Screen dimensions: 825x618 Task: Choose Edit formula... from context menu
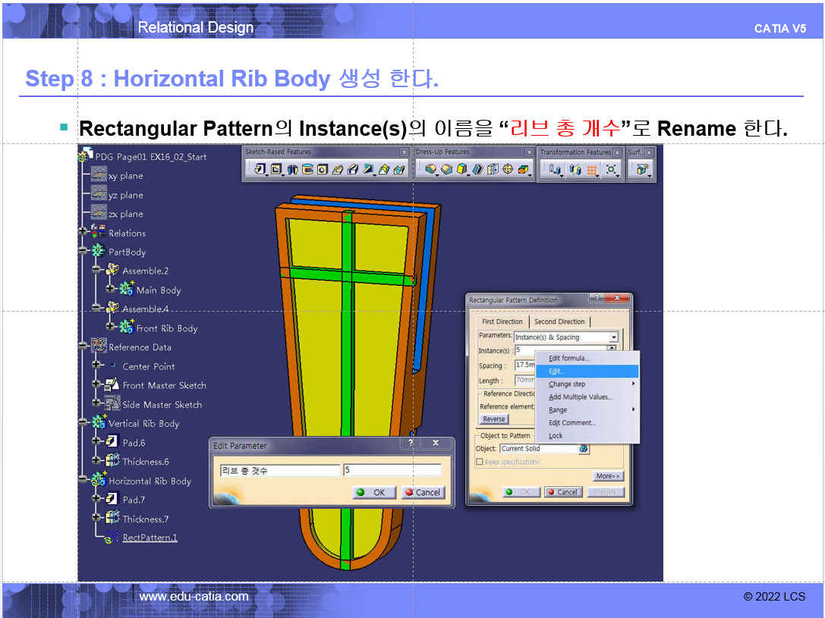coord(568,358)
